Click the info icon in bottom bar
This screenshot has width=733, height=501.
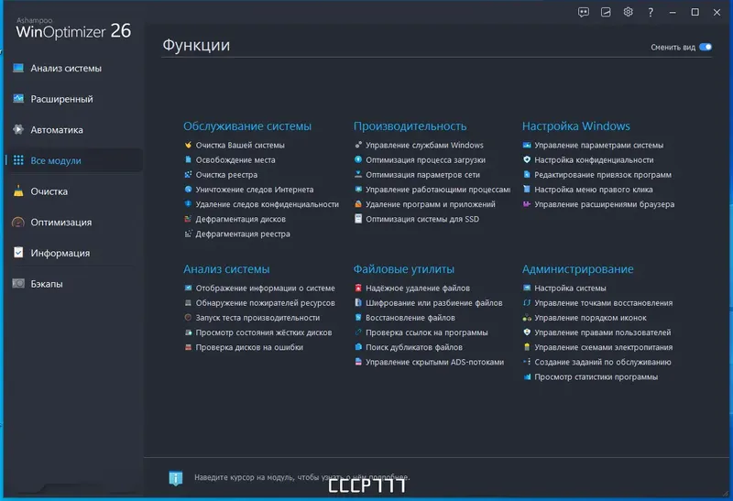pos(175,478)
